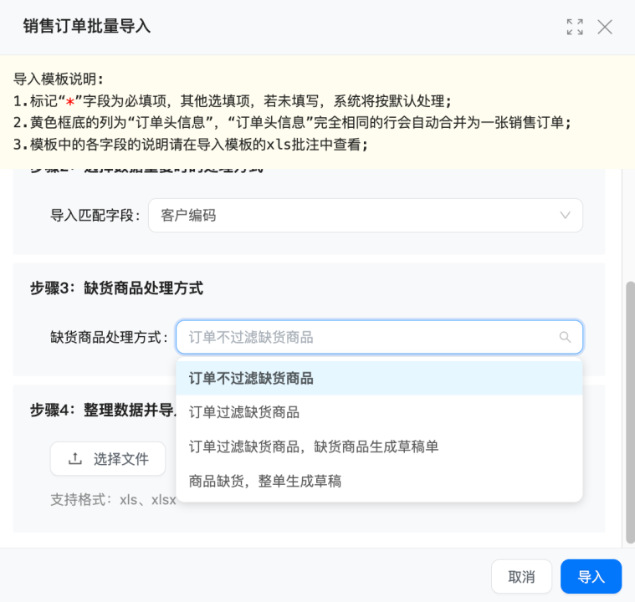Screen dimensions: 635x602
Task: Click the 选择文件 button
Action: [108, 459]
